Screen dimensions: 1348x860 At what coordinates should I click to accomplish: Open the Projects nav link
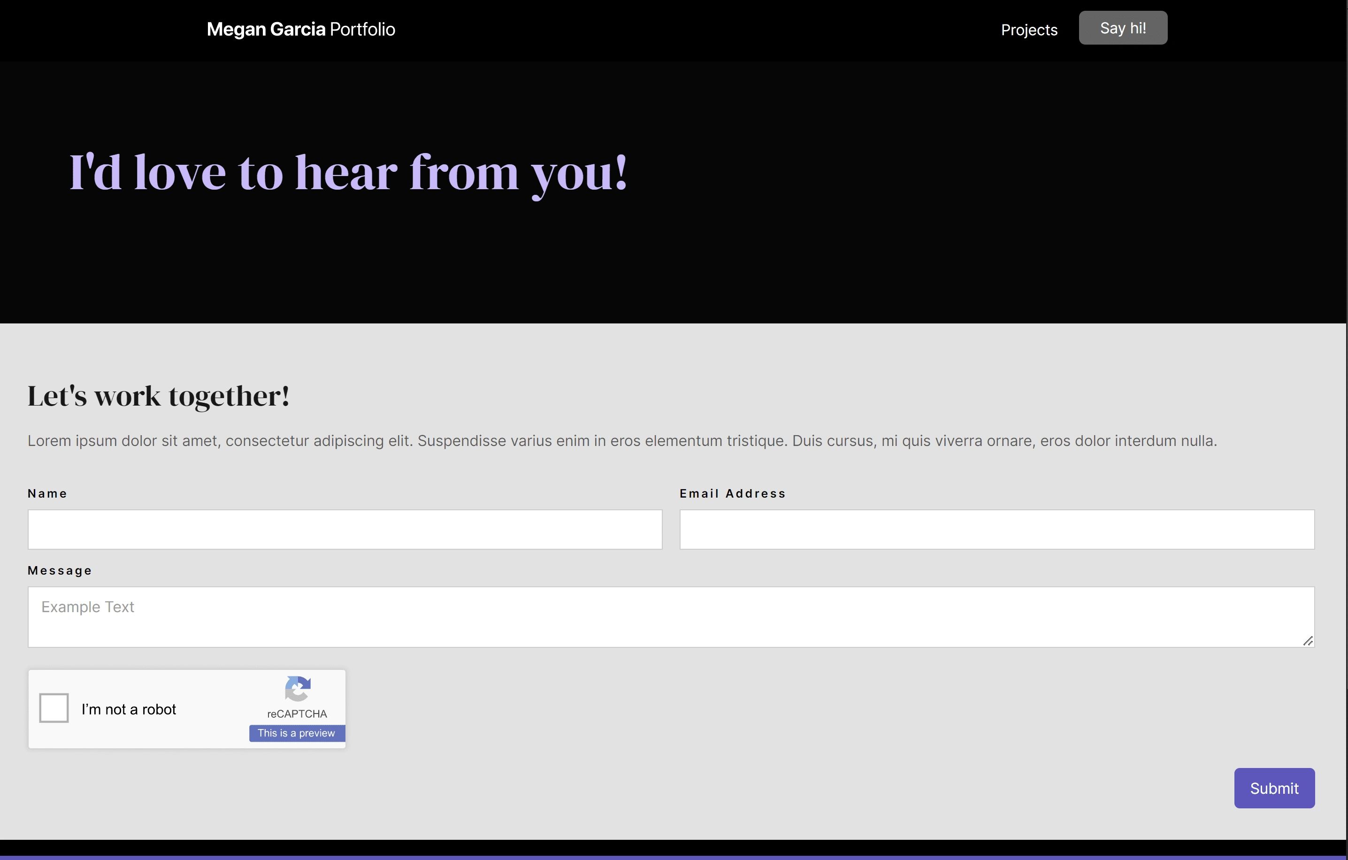pyautogui.click(x=1029, y=30)
